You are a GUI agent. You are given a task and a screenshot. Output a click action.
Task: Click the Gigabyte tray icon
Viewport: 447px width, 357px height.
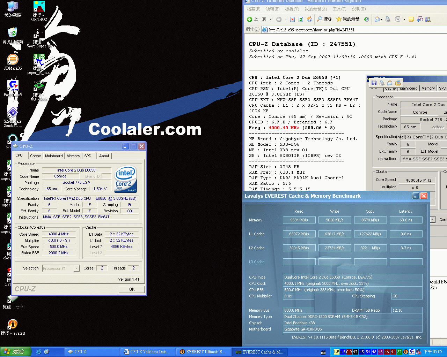[x=412, y=352]
